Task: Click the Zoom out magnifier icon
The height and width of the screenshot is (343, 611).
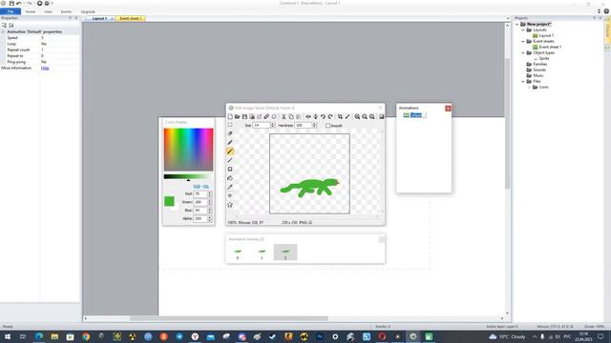Action: coord(365,116)
